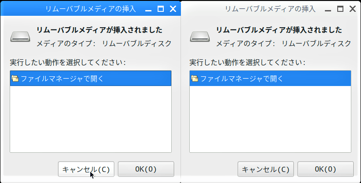361x183 pixels.
Task: Select ファイルマネージャで開く in the inactive dialog list
Action: click(x=270, y=79)
